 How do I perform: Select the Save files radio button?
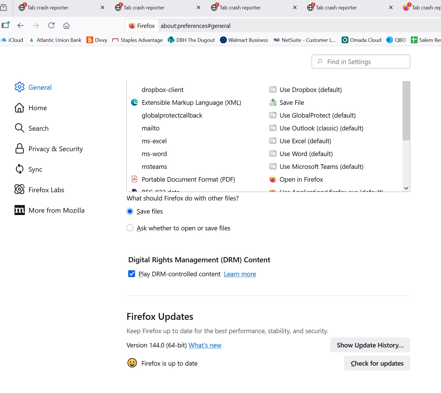coord(130,211)
